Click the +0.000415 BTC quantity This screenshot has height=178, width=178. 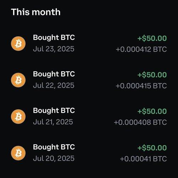pyautogui.click(x=141, y=86)
